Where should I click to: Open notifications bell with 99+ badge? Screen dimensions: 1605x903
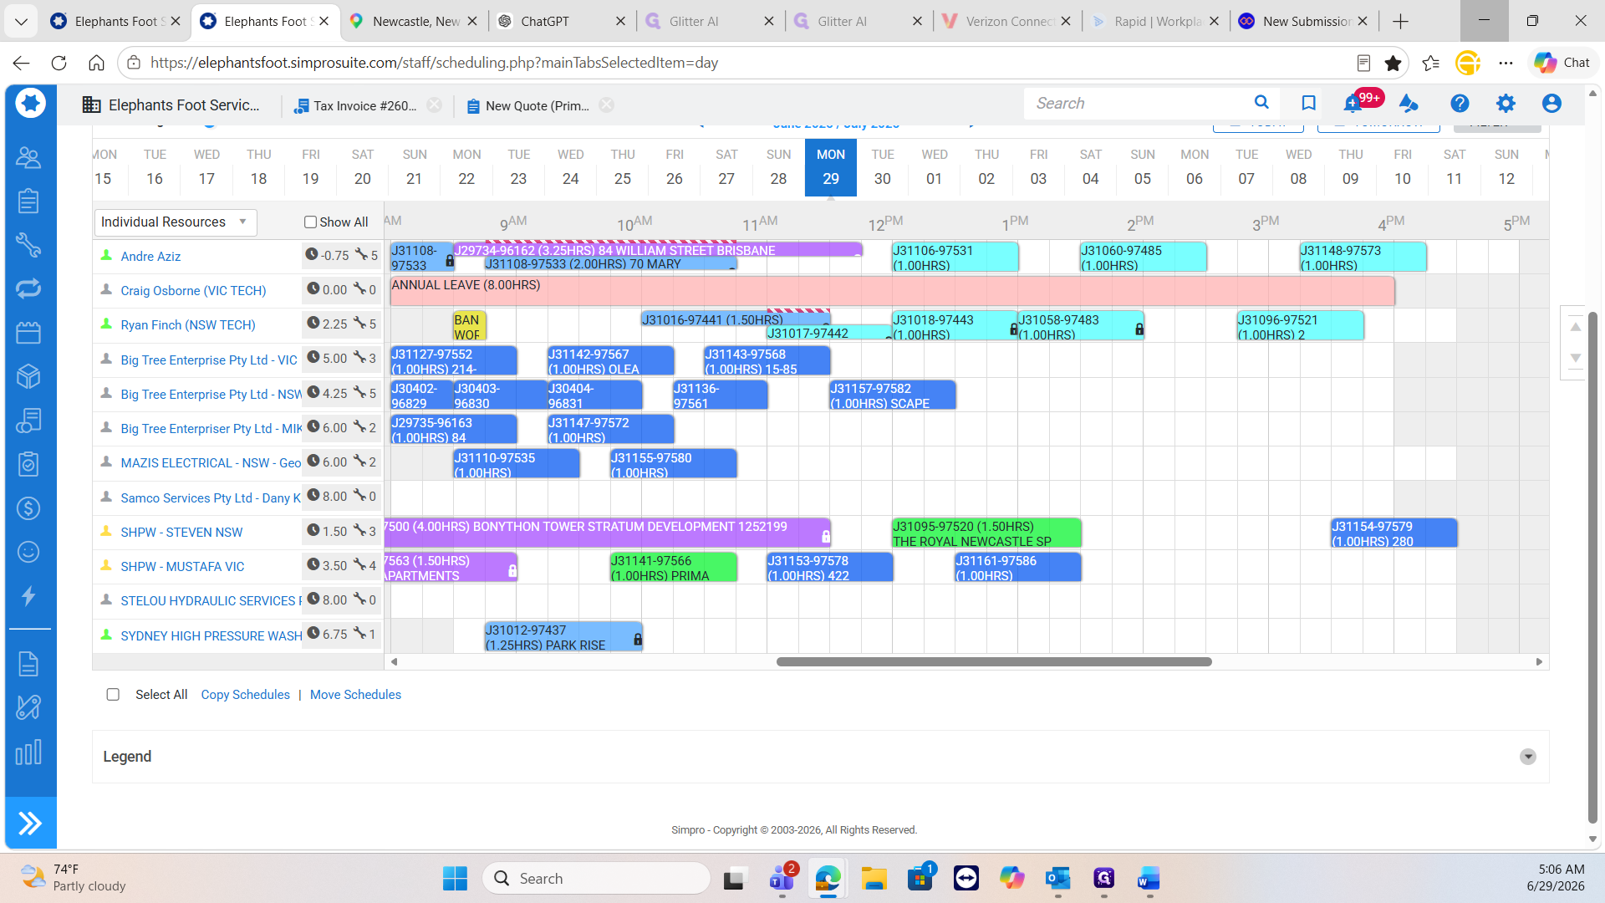click(x=1353, y=103)
